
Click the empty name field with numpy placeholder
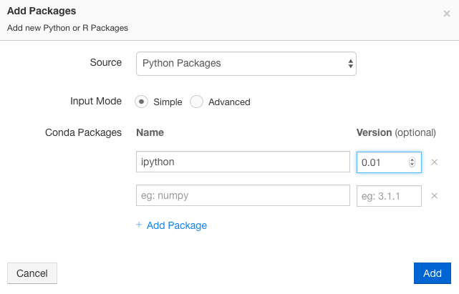(x=243, y=195)
